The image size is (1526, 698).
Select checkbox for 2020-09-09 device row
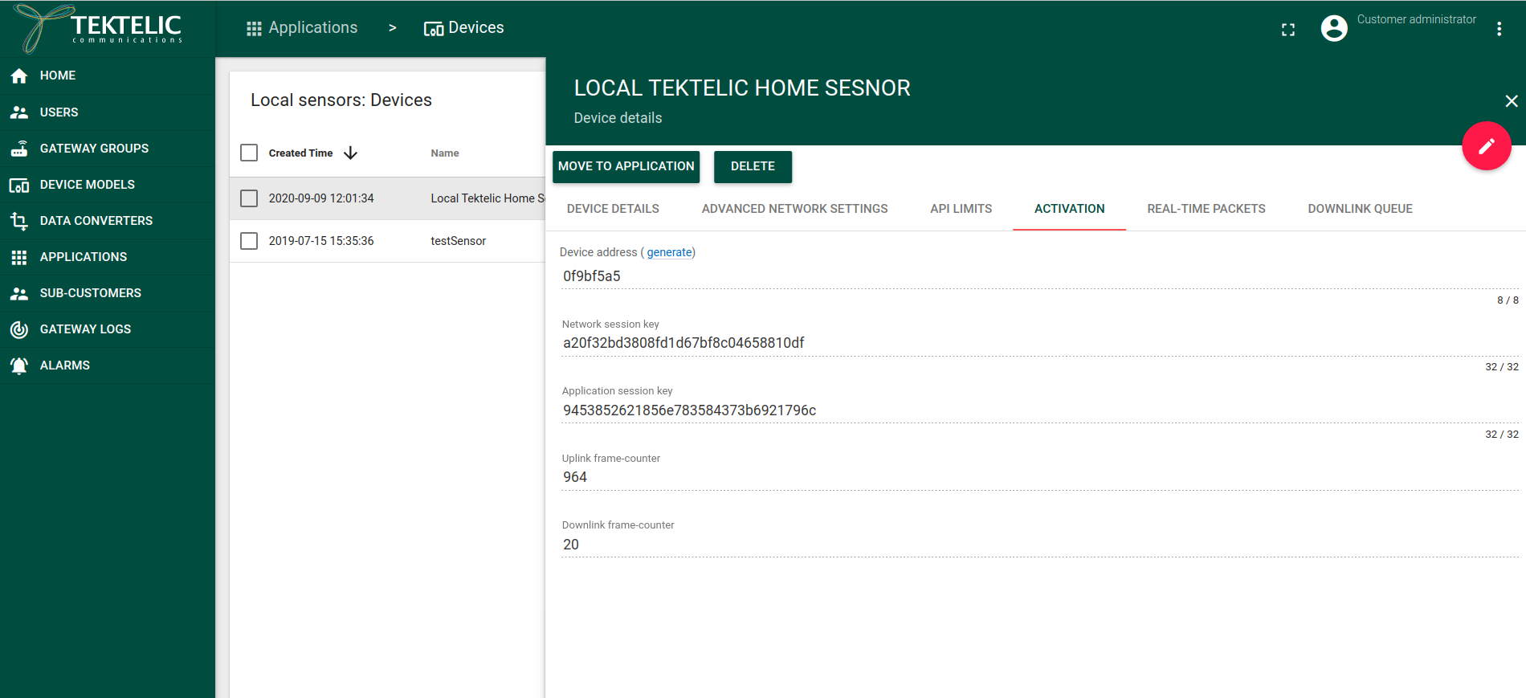(249, 198)
